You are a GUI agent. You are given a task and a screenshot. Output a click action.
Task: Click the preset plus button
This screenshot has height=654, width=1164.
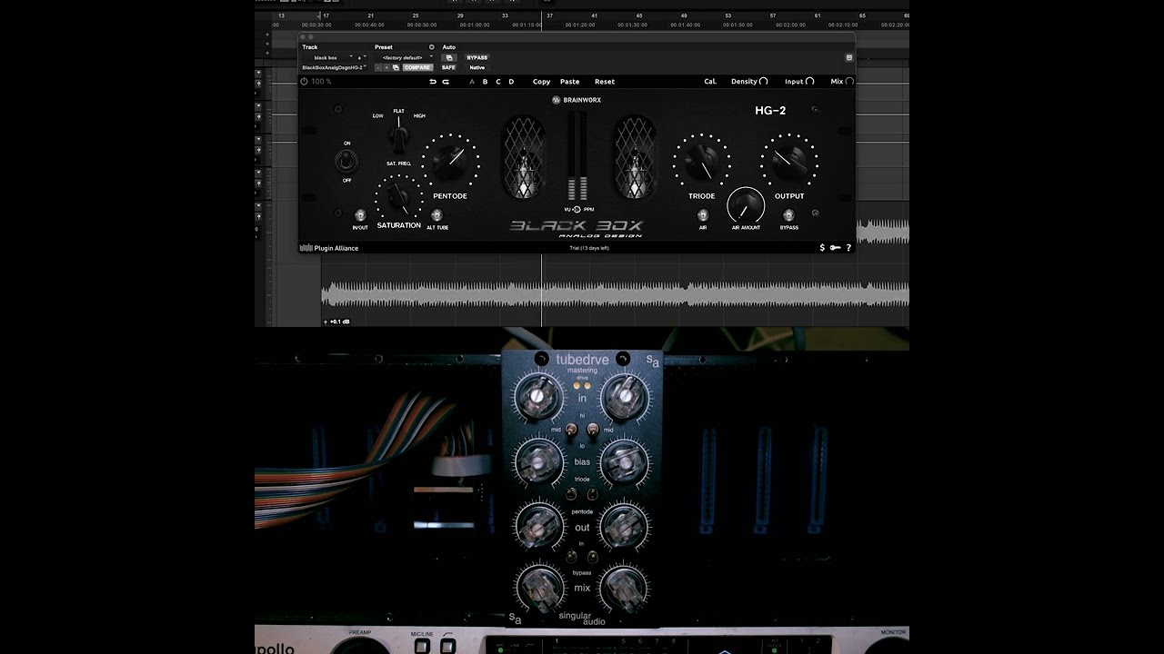point(386,67)
